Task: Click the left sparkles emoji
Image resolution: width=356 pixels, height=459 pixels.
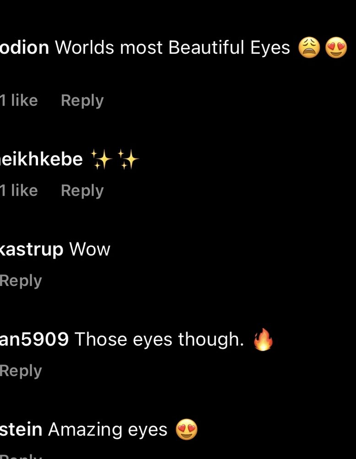Action: (x=101, y=160)
